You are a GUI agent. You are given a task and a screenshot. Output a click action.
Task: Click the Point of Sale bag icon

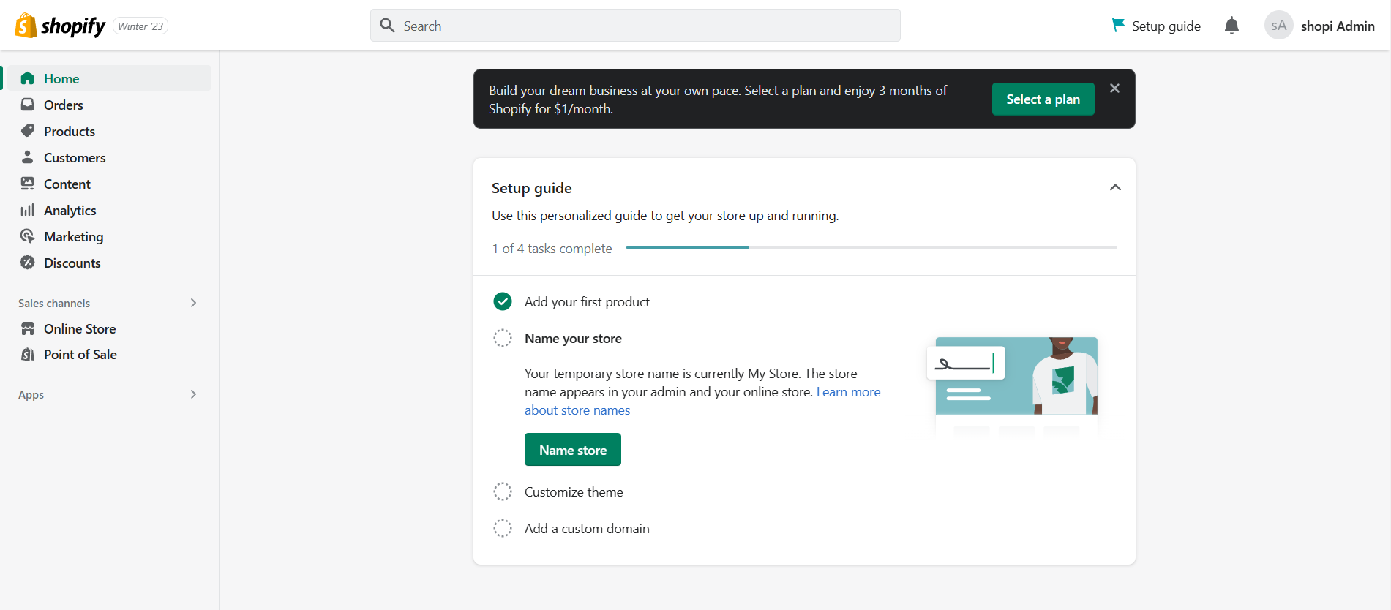(28, 354)
